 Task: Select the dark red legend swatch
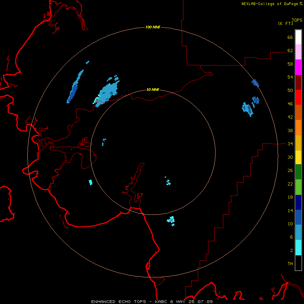point(298,82)
